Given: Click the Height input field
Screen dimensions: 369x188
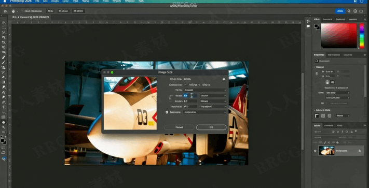Looking at the screenshot, I should pos(190,101).
